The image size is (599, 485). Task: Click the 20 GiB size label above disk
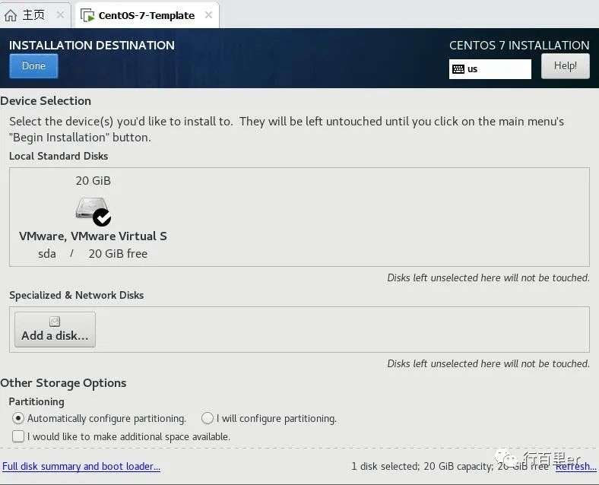[x=93, y=181]
